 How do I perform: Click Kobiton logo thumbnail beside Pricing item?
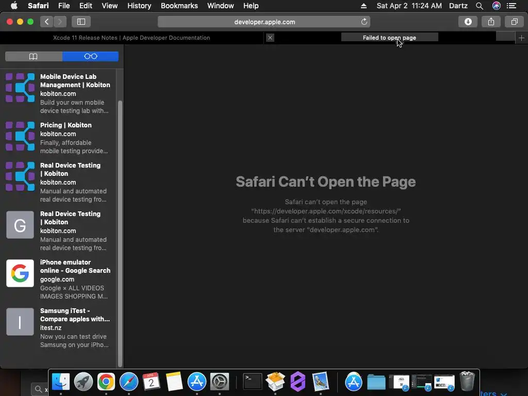click(x=20, y=136)
